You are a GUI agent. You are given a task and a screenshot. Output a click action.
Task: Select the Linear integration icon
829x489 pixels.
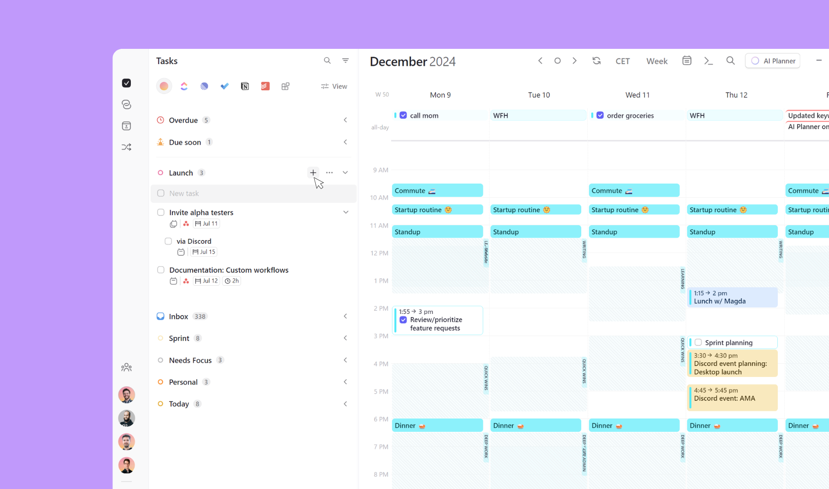tap(204, 86)
